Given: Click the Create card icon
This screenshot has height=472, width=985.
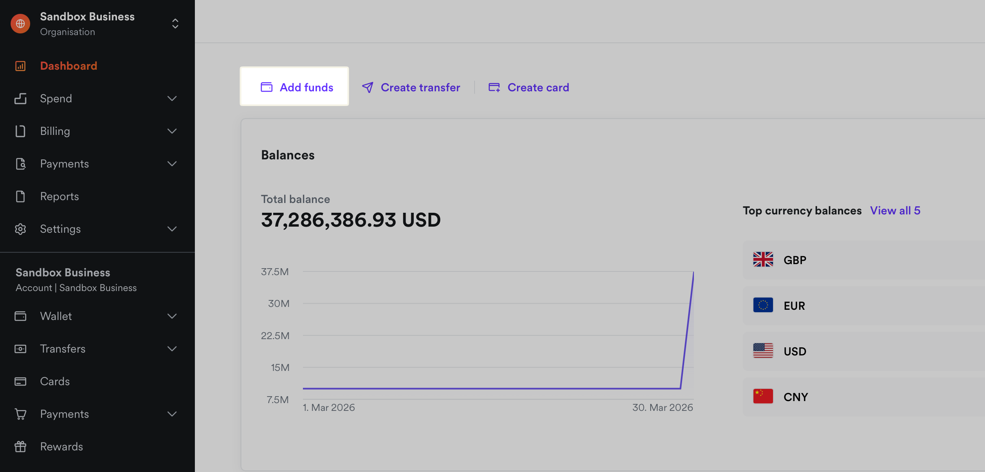Looking at the screenshot, I should pos(494,87).
